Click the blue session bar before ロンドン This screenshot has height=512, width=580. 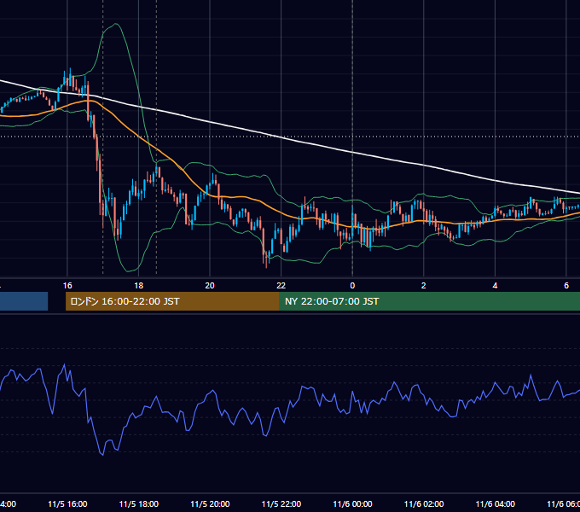pos(24,301)
